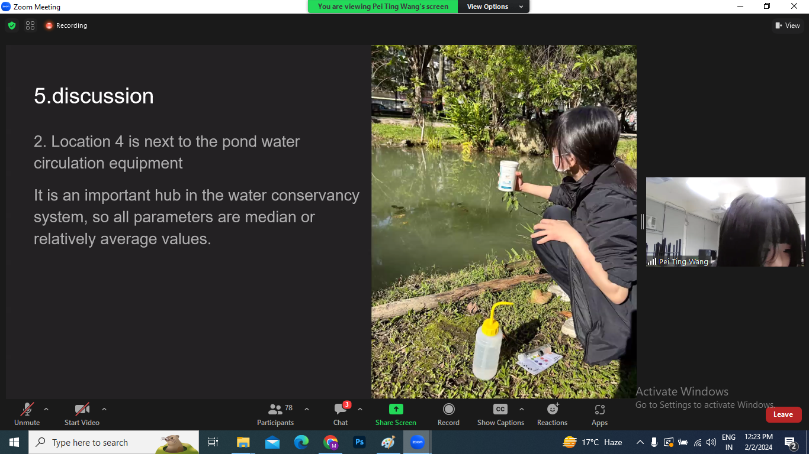Click the Start Video camera icon
This screenshot has height=454, width=809.
[82, 409]
